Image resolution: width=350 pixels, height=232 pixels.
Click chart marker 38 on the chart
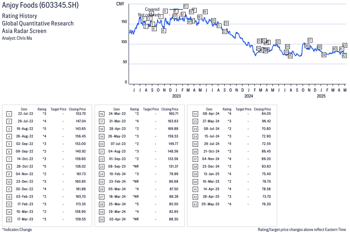click(x=319, y=47)
